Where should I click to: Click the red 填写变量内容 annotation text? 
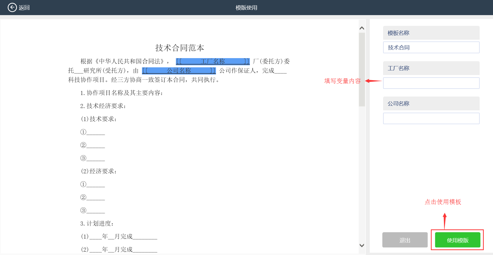click(342, 81)
